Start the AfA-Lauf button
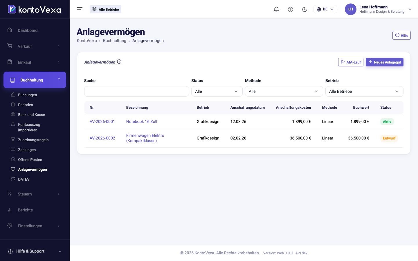The width and height of the screenshot is (418, 261). point(351,62)
